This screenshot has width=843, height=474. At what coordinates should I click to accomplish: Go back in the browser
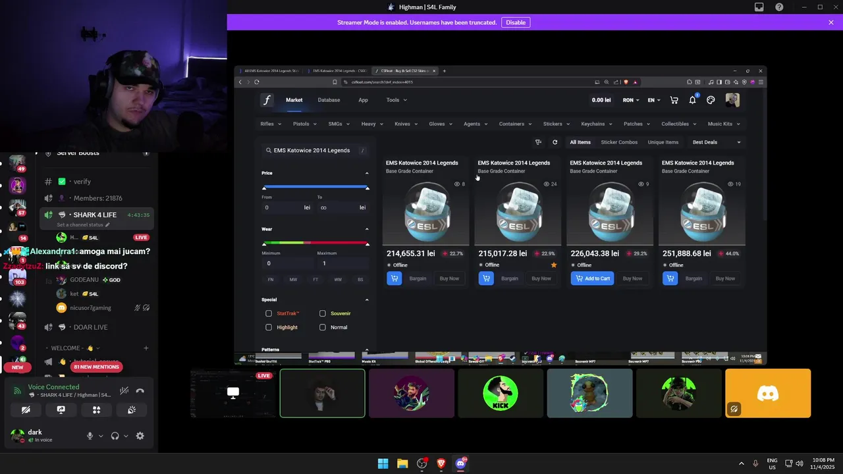240,82
